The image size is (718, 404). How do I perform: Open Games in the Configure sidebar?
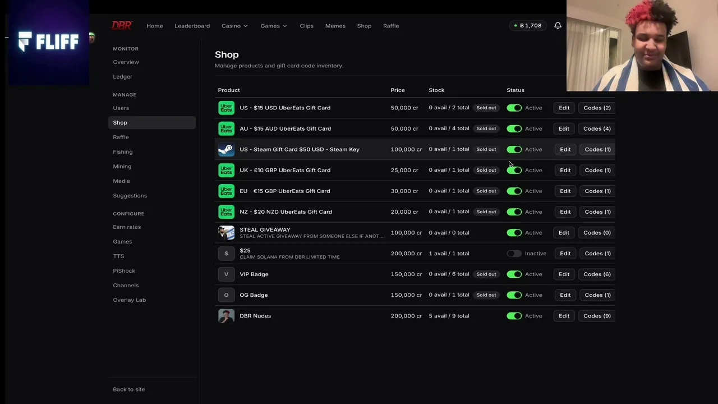(x=122, y=241)
